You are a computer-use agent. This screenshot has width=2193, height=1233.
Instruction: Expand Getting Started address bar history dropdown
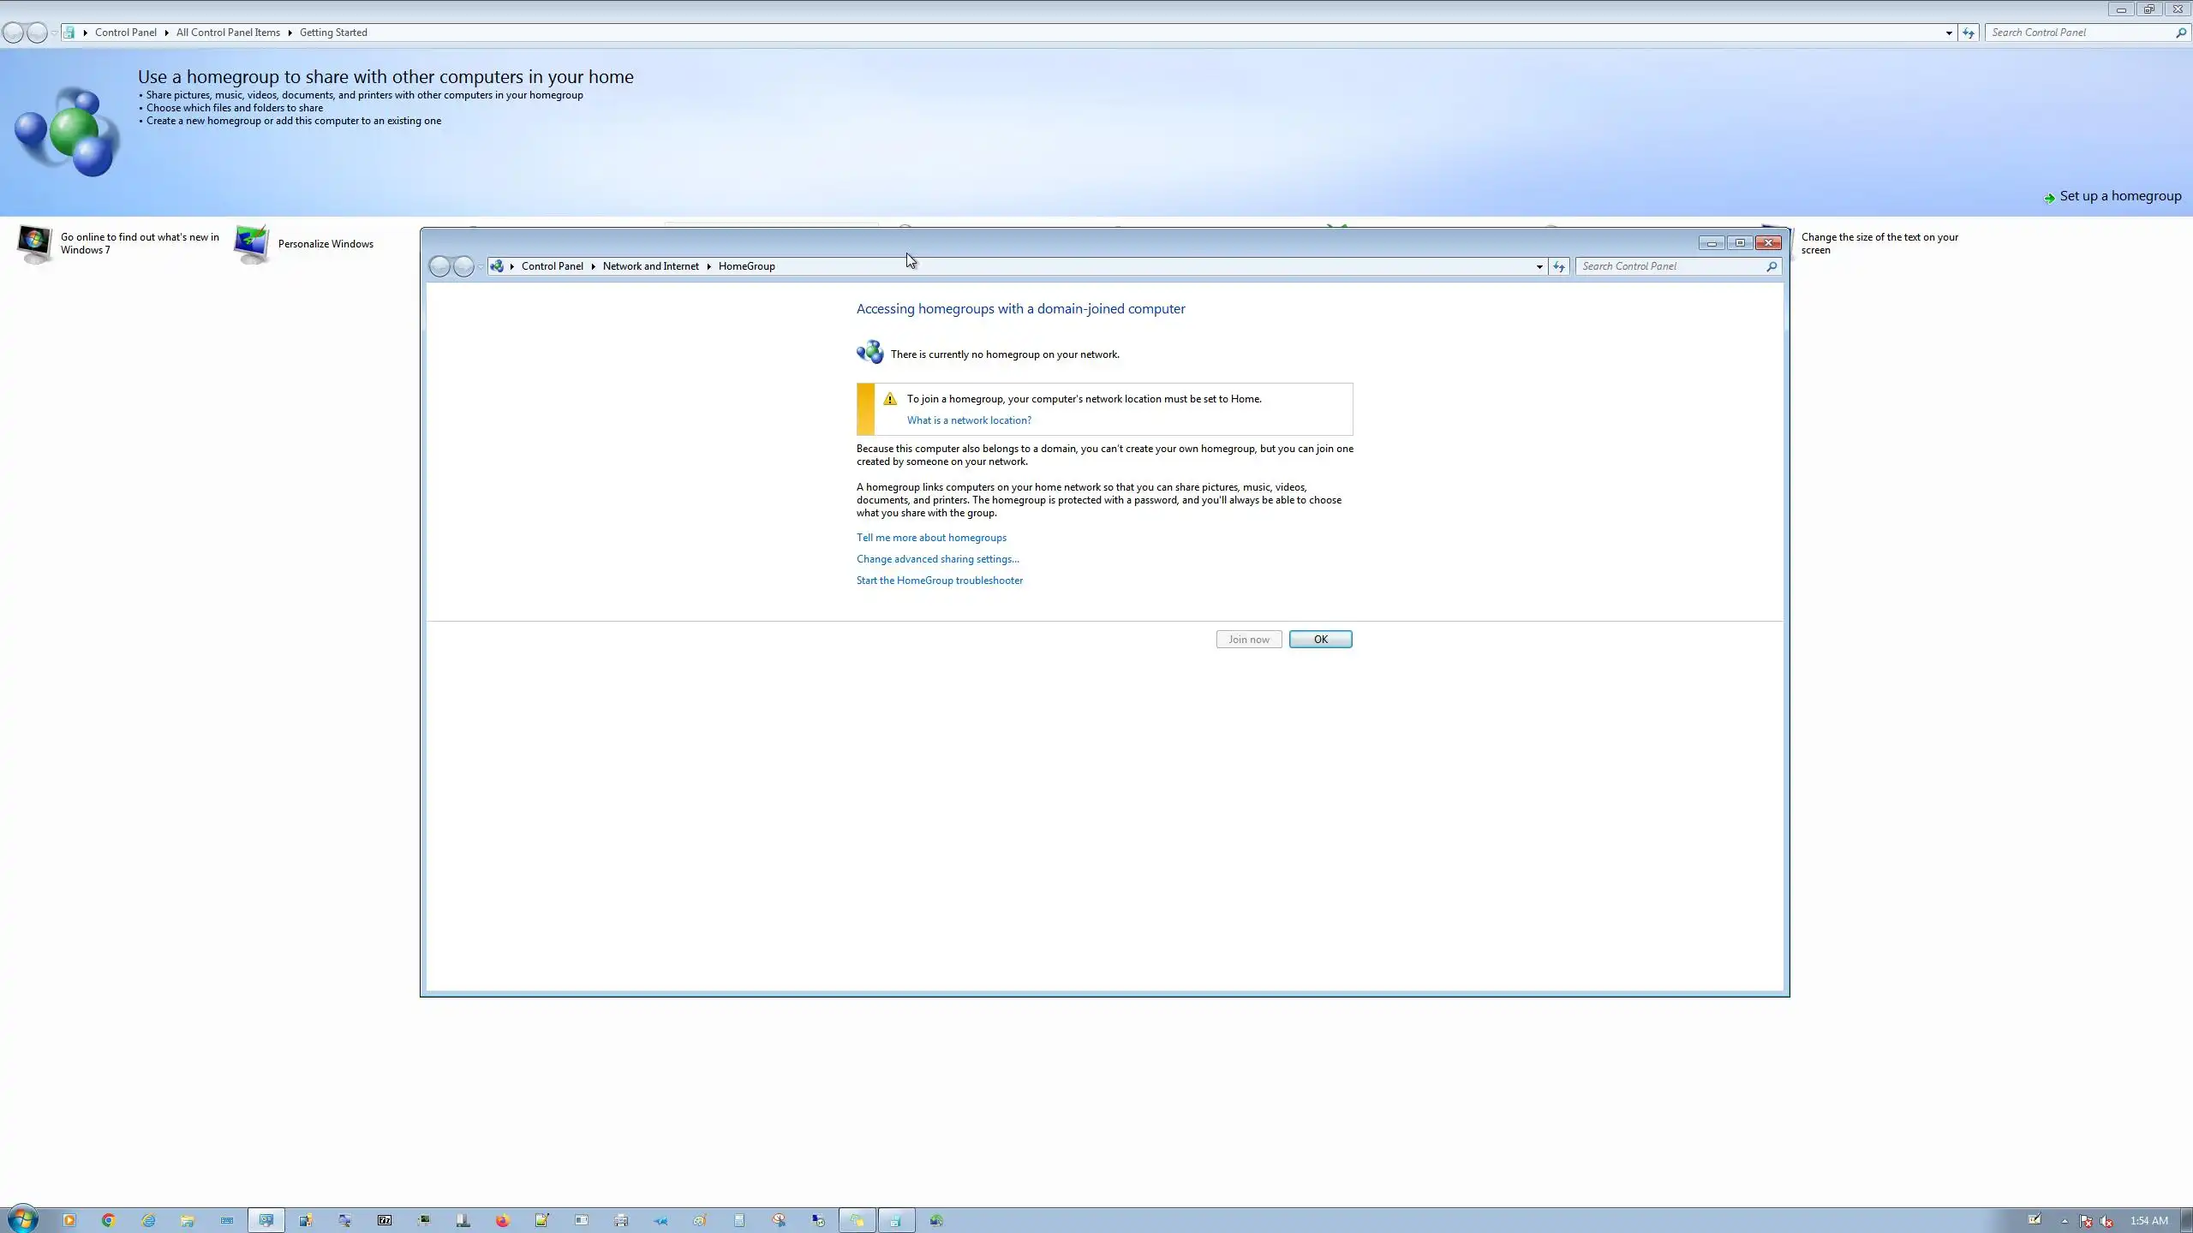click(1949, 33)
